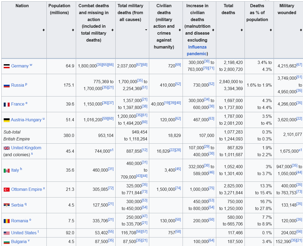Viewport: 303px width, 246px height.
Task: Select Bulgaria total deaths 187,500
Action: click(x=235, y=241)
